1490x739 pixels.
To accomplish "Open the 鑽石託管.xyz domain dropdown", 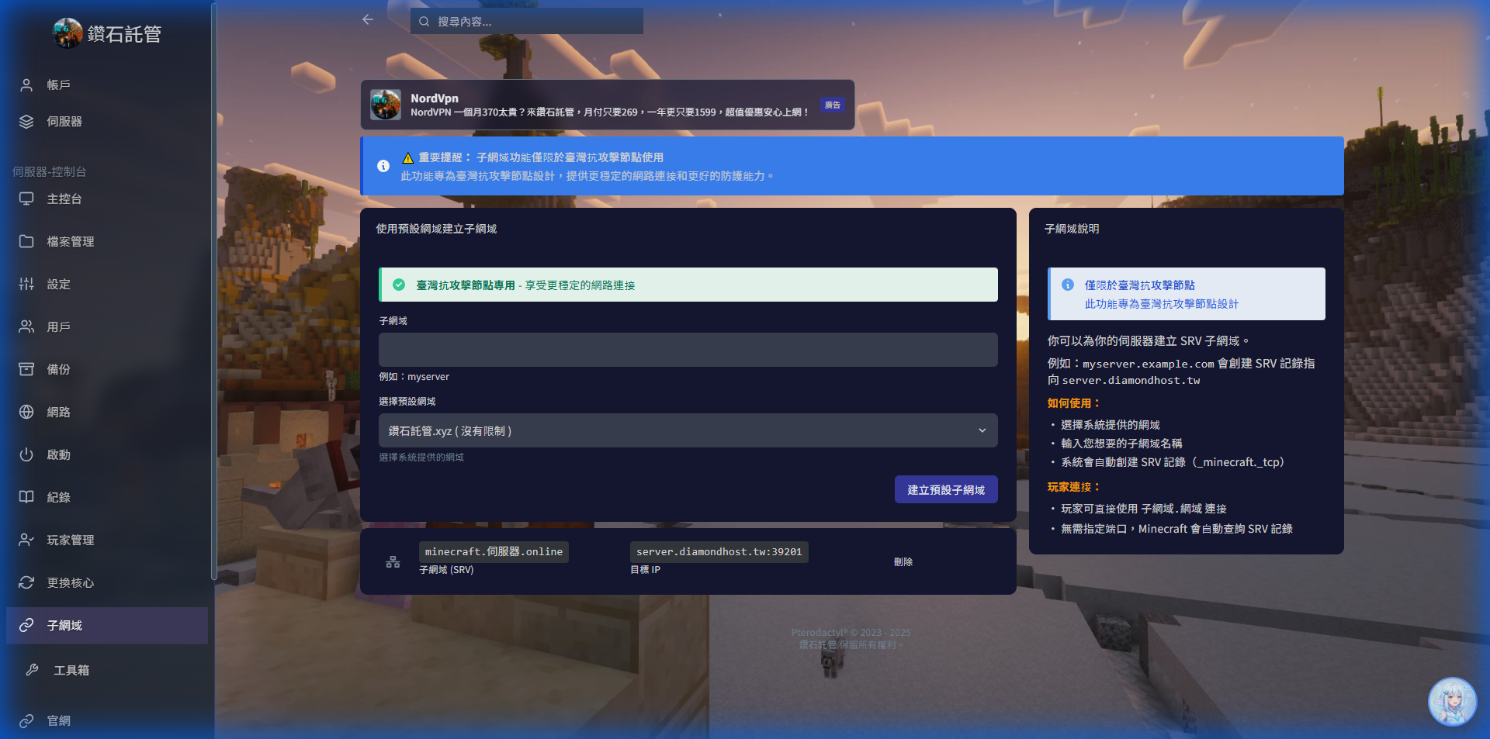I will click(x=688, y=430).
